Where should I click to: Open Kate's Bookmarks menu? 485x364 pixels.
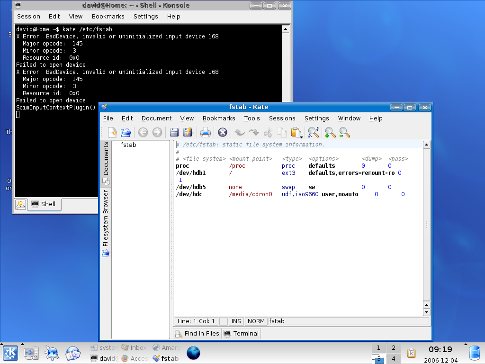click(219, 118)
